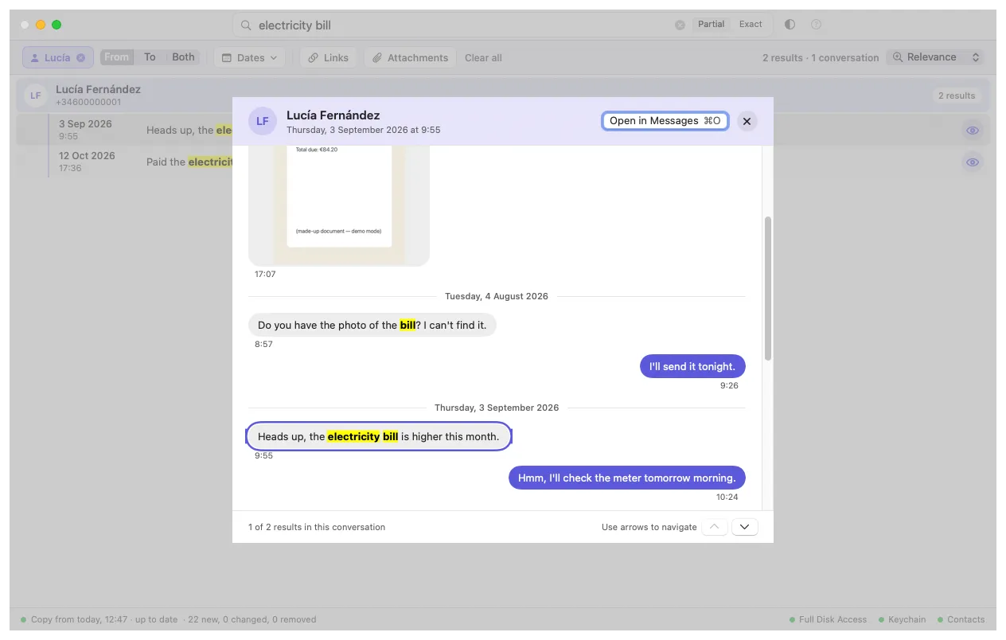Select the 3 Sep 2026 result row
This screenshot has height=640, width=1006.
point(503,130)
